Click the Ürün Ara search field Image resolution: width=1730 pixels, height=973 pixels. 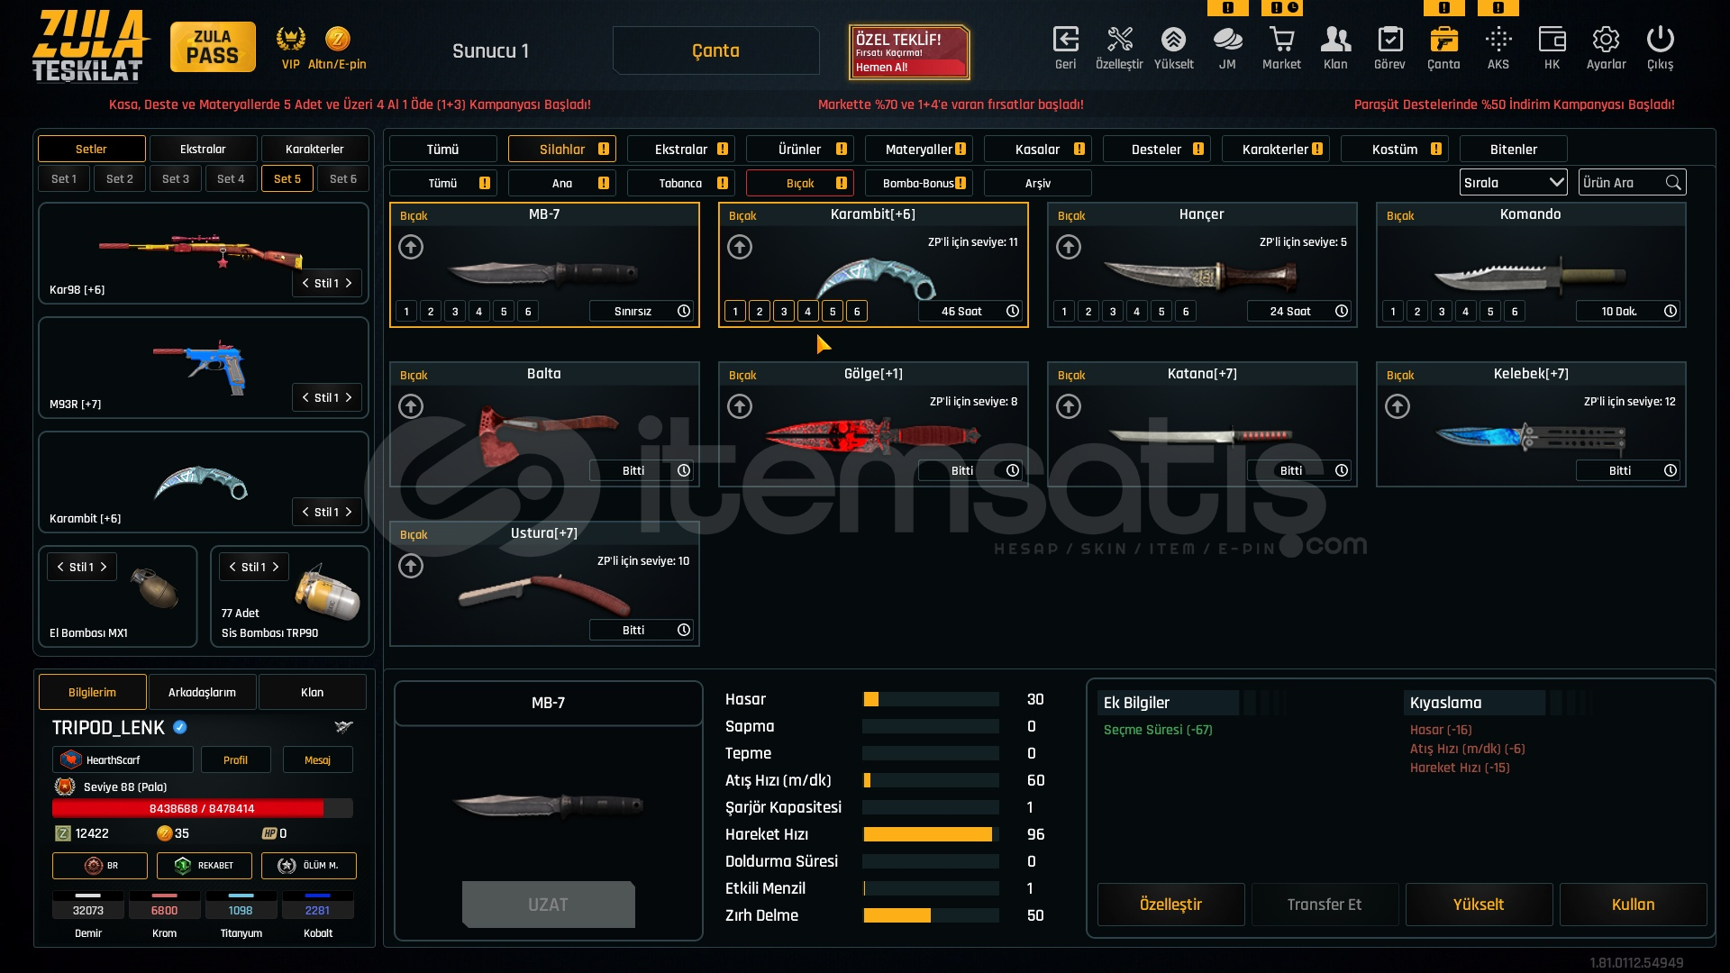point(1622,182)
